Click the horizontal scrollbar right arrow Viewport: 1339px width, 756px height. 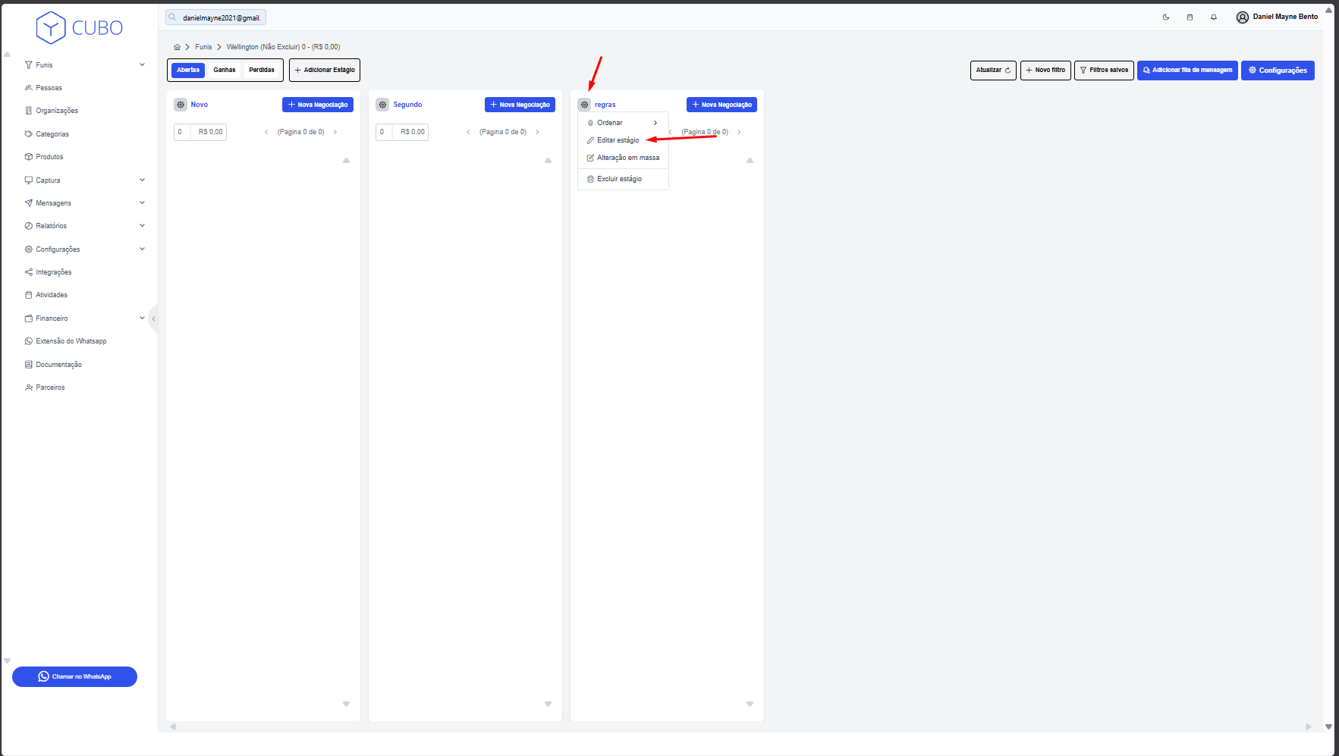1308,726
